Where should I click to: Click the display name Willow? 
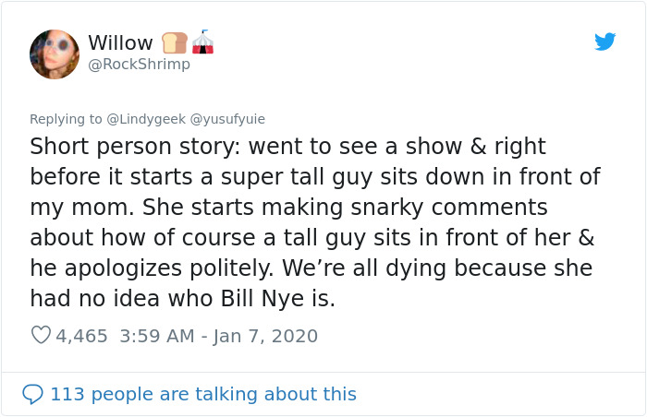pyautogui.click(x=120, y=42)
